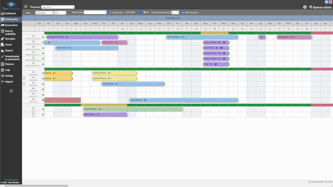Click the note icon on room 105

point(24,79)
